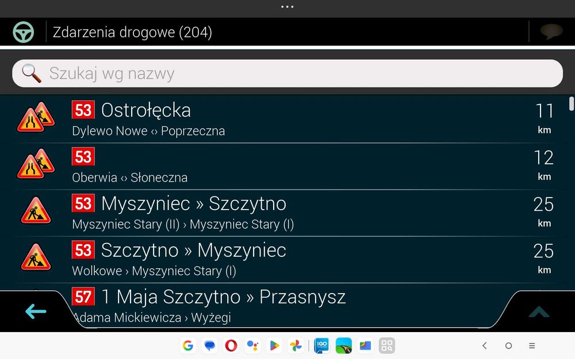
Task: Click the 53 road badge above Oberwia
Action: tap(83, 156)
